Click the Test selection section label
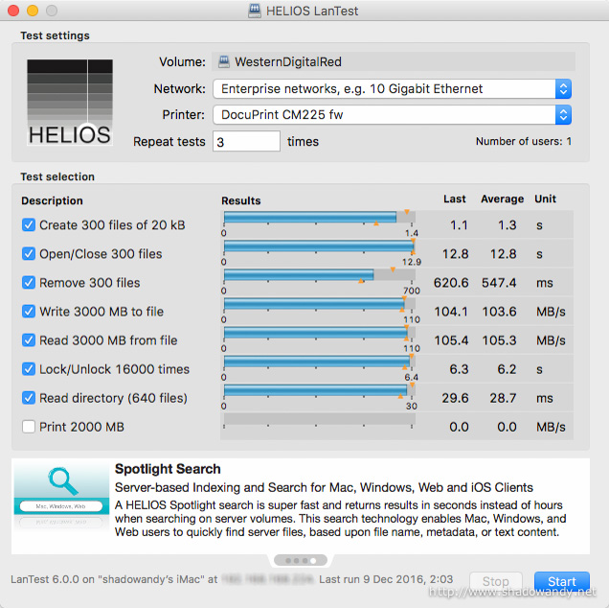Screen dimensions: 609x608 (x=57, y=176)
